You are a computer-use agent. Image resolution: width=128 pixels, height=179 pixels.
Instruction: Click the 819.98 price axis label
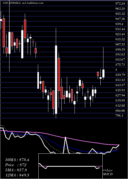tap(120, 100)
